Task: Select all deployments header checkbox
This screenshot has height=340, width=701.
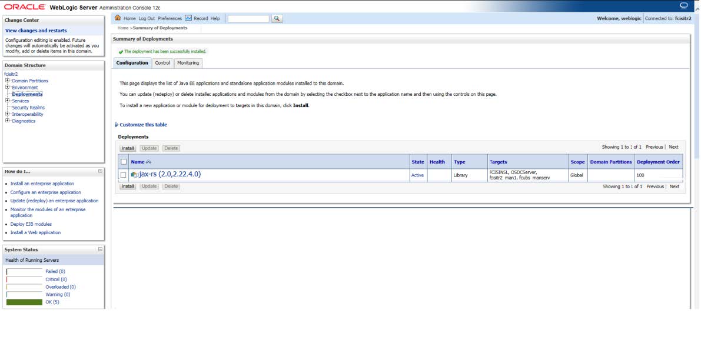Action: (x=124, y=162)
